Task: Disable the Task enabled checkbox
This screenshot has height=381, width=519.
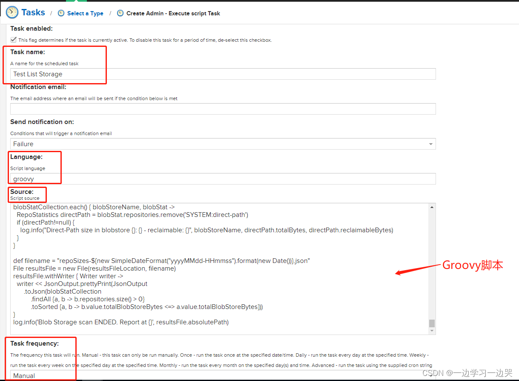Action: [x=13, y=39]
